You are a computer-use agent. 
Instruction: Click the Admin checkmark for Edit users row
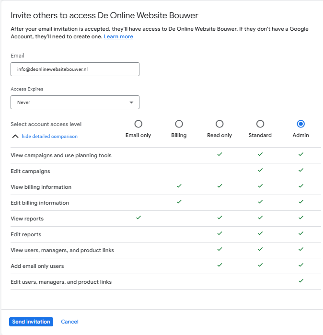pos(301,281)
